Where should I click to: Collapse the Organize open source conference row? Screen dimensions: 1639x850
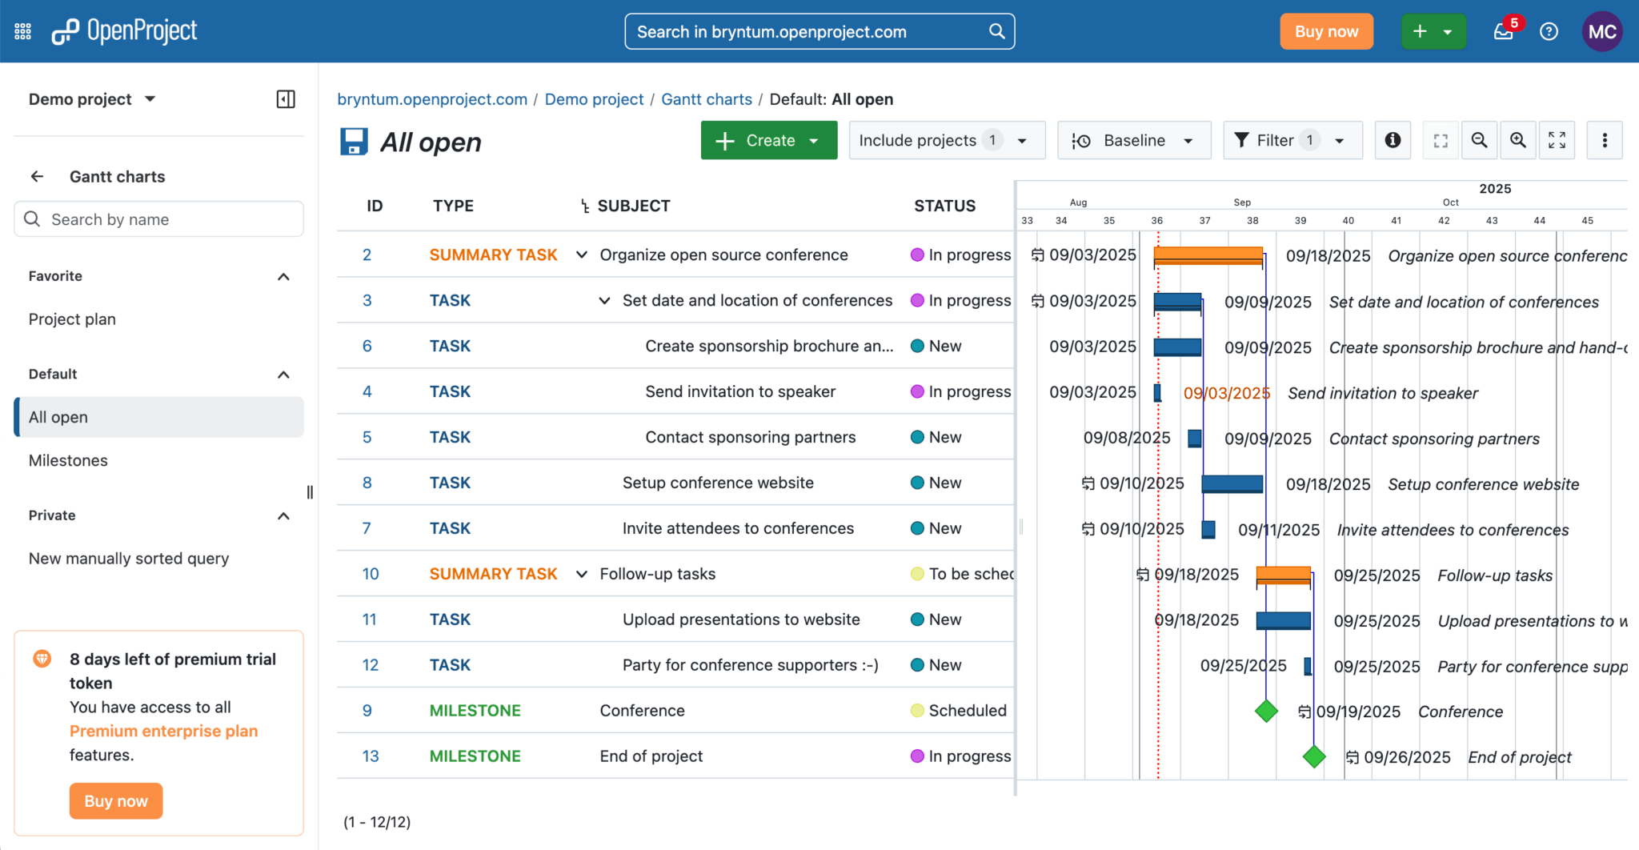point(582,255)
